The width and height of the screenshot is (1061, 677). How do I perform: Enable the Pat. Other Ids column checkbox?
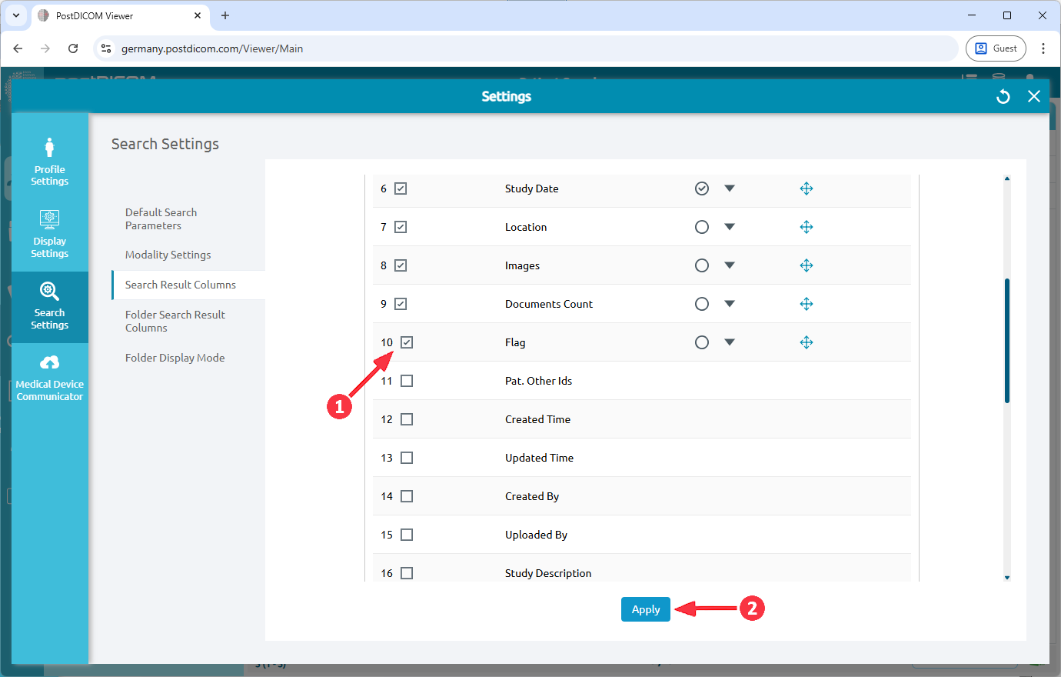pos(407,381)
